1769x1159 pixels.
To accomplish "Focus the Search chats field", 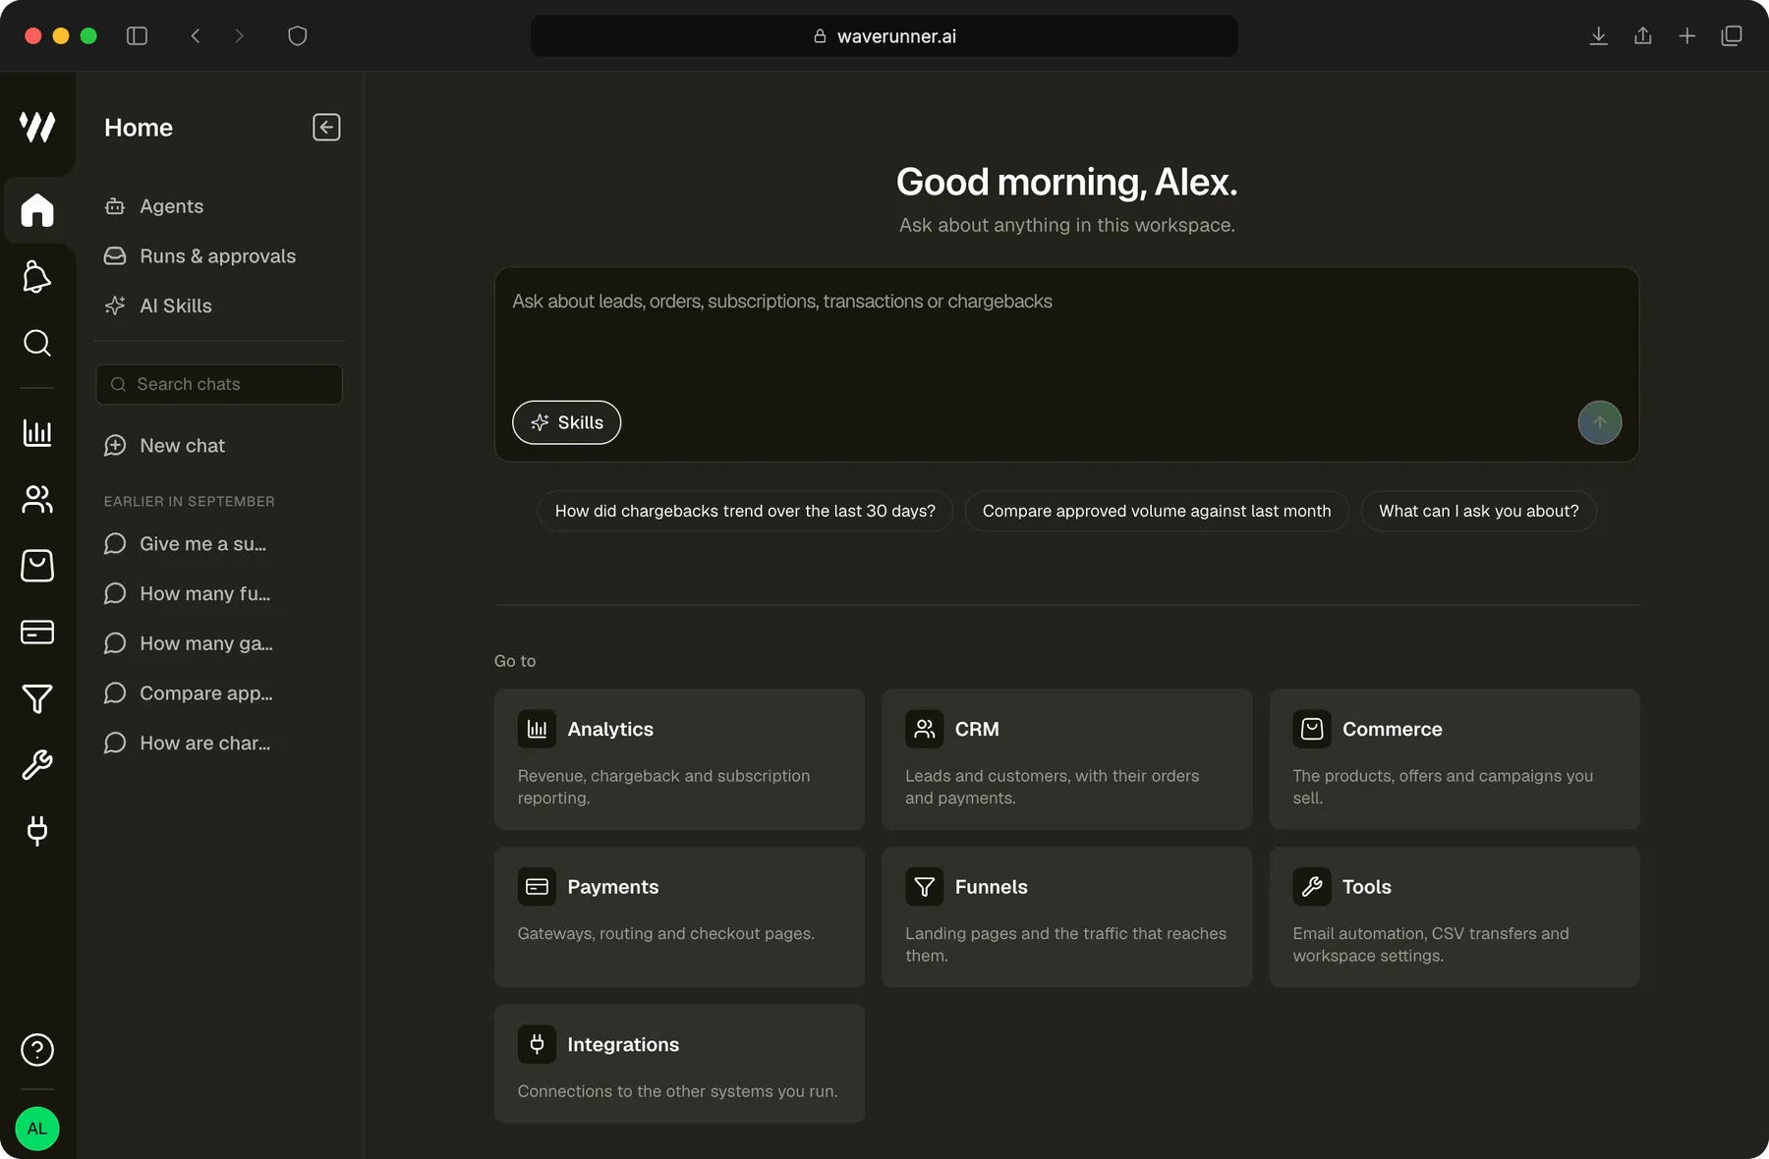I will click(219, 384).
